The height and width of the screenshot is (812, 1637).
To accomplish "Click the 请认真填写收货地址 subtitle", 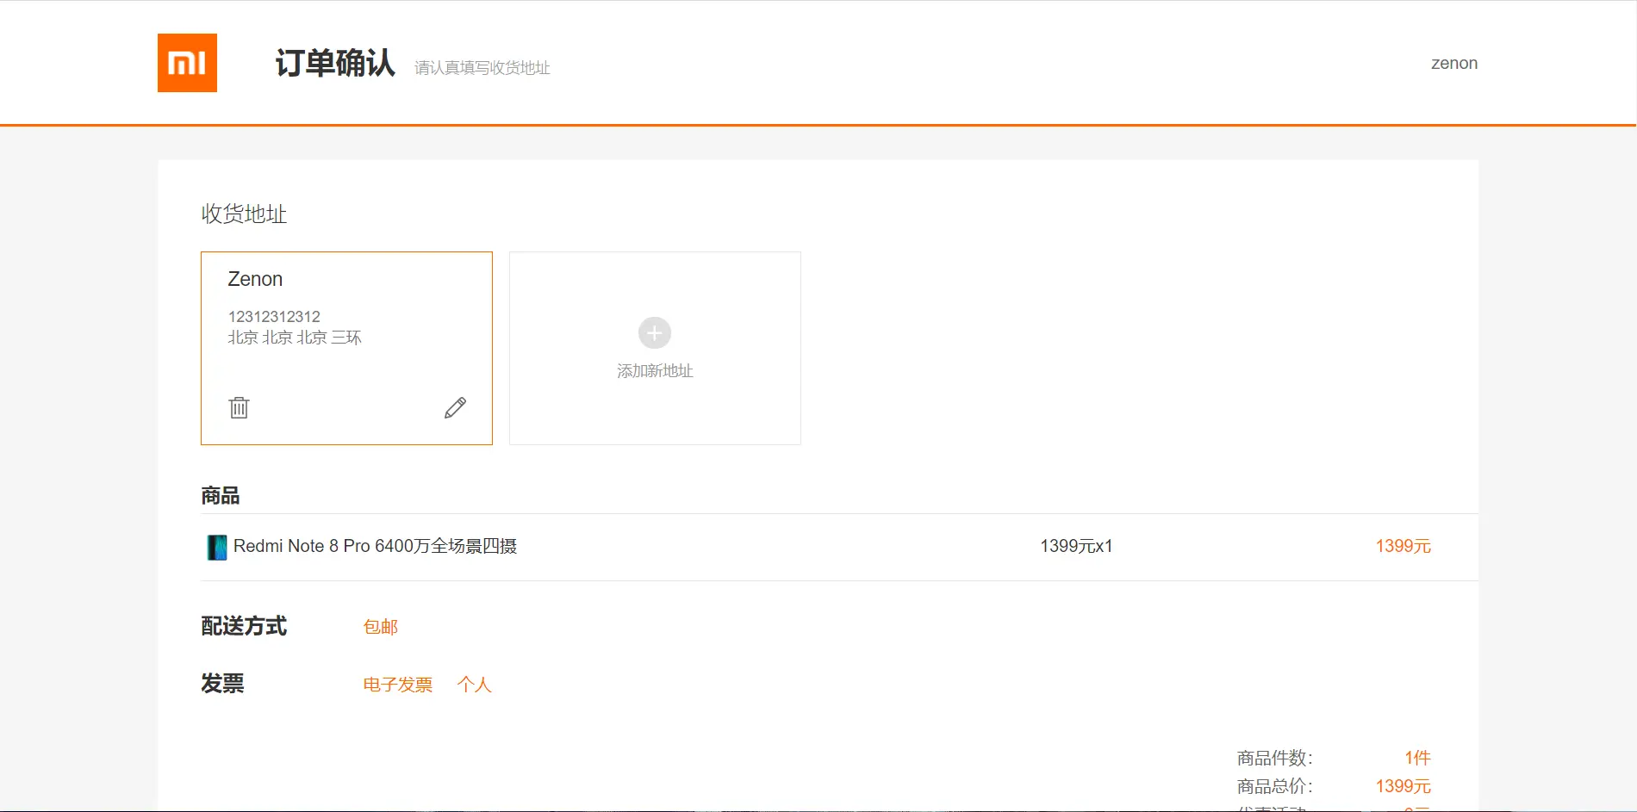I will coord(482,68).
